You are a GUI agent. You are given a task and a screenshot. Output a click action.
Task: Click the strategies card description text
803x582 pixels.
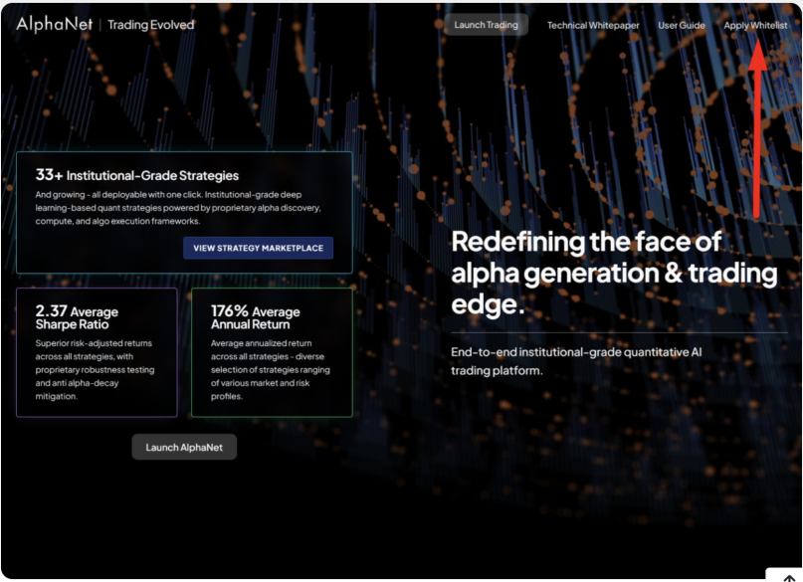coord(183,208)
